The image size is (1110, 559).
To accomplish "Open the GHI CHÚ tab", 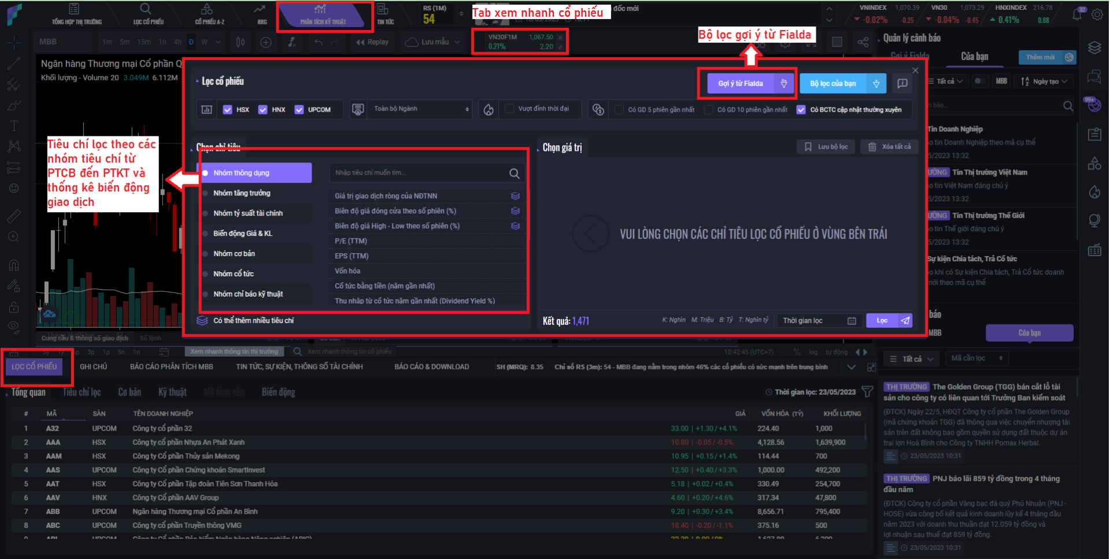I will (x=93, y=367).
